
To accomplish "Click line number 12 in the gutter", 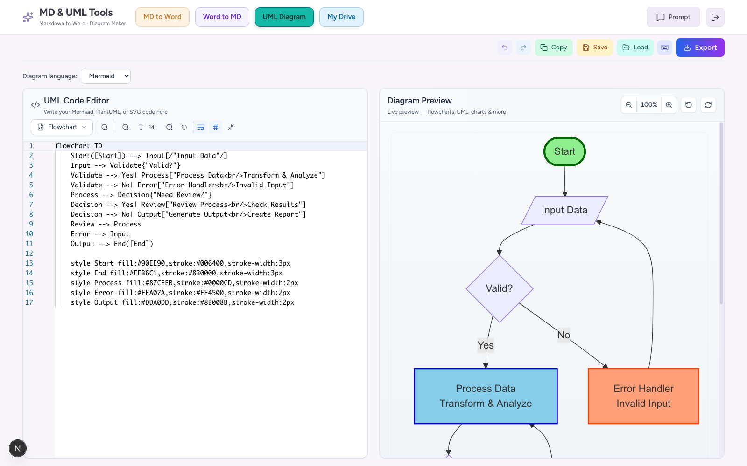I will (29, 254).
